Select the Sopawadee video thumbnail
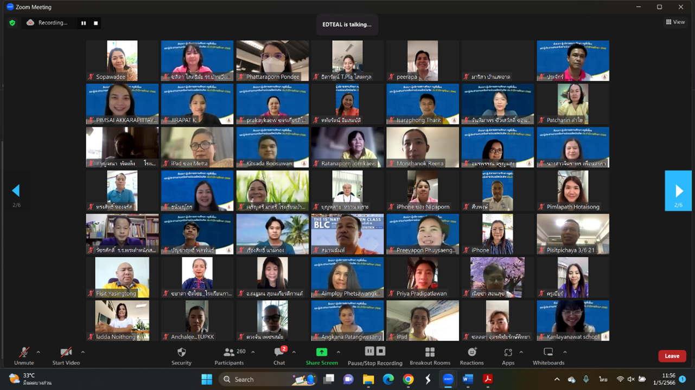 (x=122, y=61)
